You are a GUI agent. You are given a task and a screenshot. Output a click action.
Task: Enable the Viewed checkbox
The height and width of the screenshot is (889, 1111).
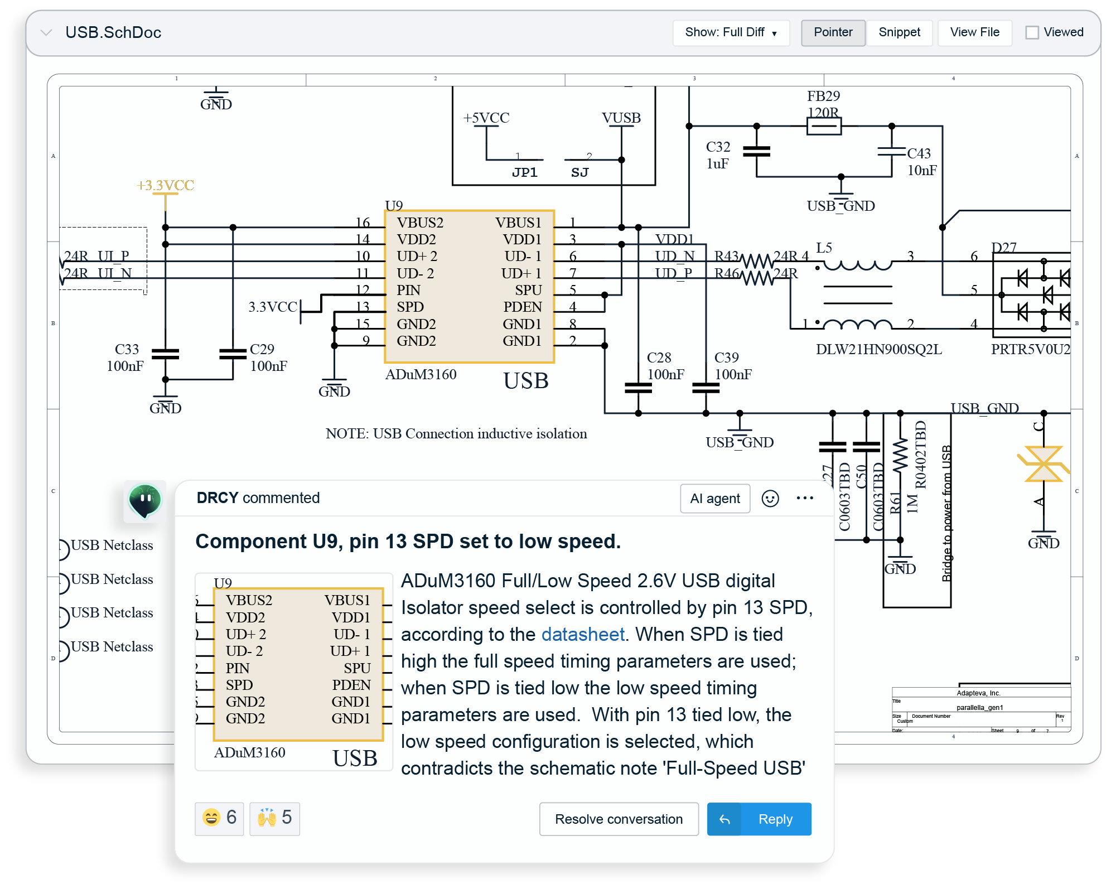[1033, 32]
